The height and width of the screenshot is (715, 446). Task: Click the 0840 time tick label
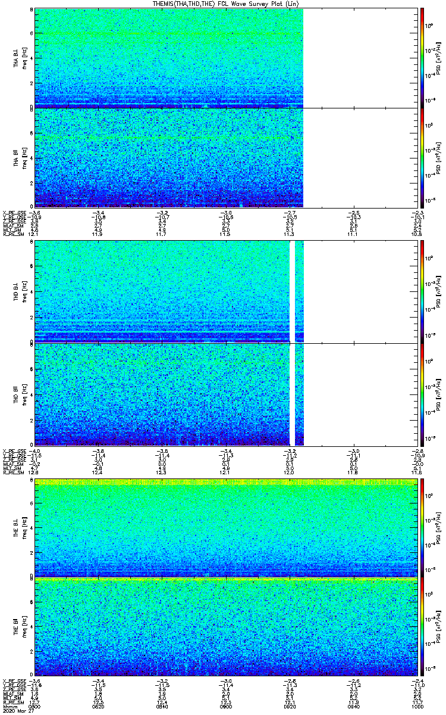click(x=162, y=707)
